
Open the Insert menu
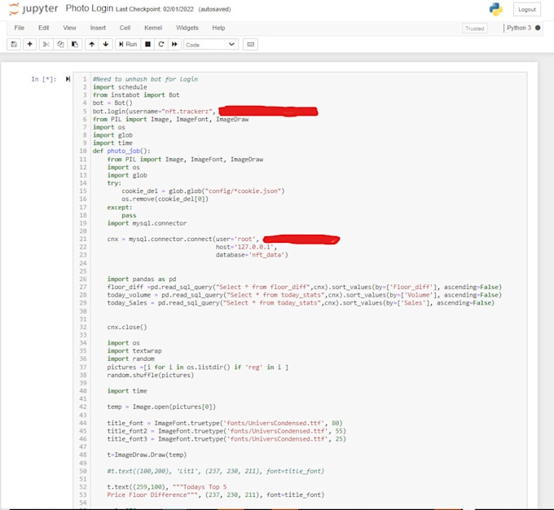[98, 28]
